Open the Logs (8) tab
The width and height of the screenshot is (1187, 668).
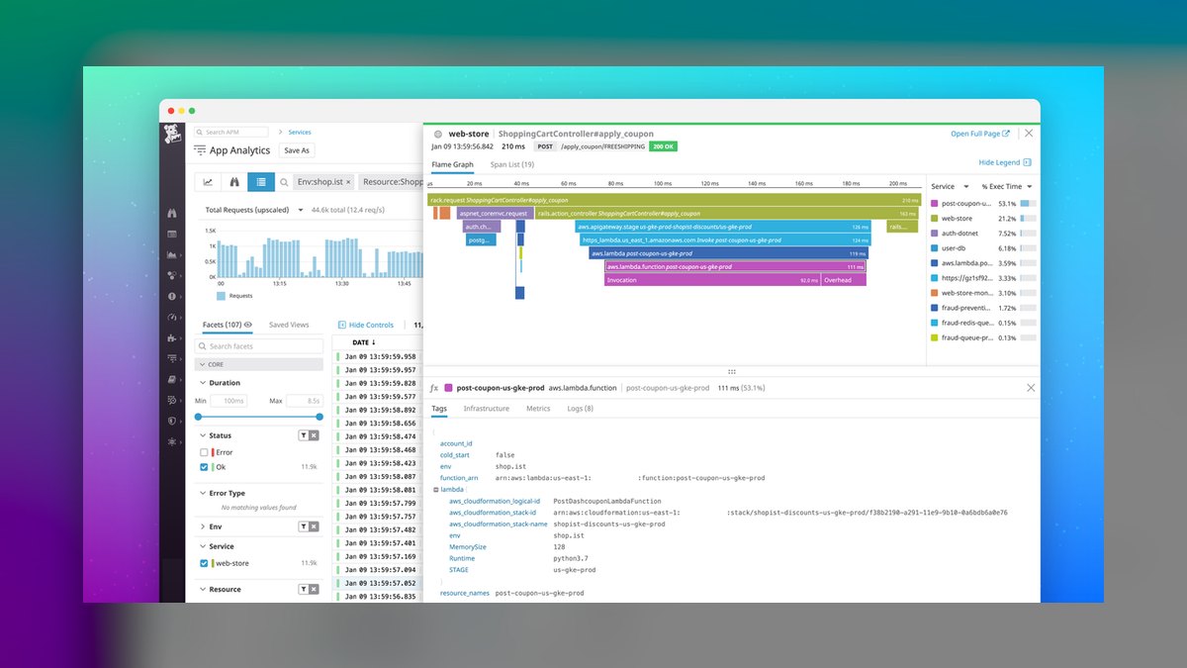click(581, 408)
